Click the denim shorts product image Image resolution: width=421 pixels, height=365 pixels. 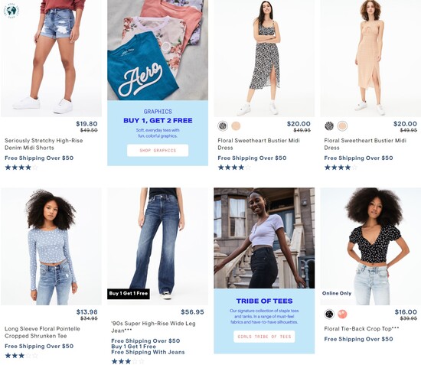[51, 58]
